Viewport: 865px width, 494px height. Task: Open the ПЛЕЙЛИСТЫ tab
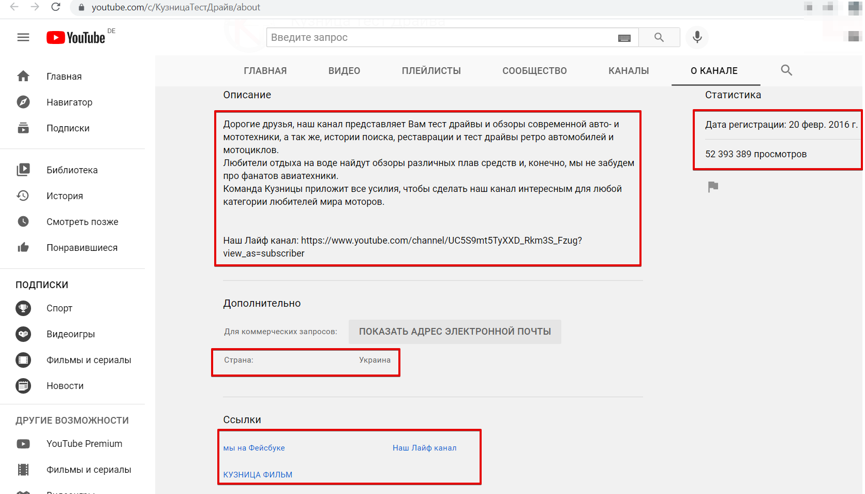[x=431, y=71]
